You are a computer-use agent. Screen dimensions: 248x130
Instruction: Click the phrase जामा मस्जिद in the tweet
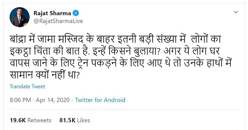tap(60, 39)
